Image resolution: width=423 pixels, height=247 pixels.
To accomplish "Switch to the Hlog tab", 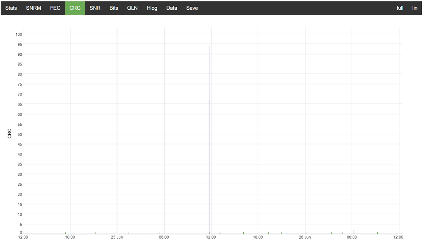I will tap(152, 8).
